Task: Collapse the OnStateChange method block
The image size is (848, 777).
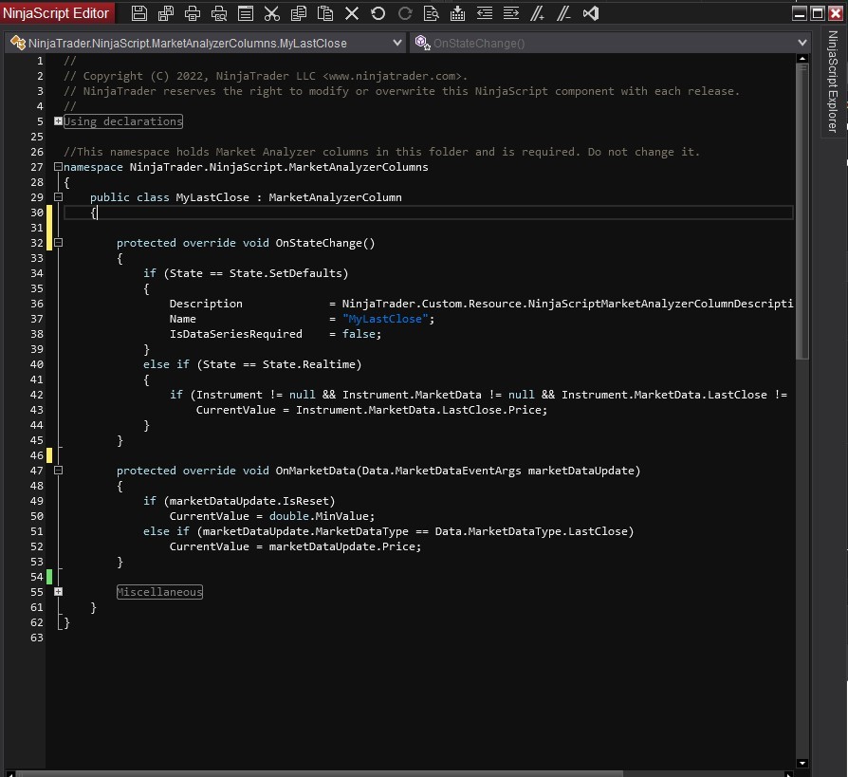Action: click(x=59, y=243)
